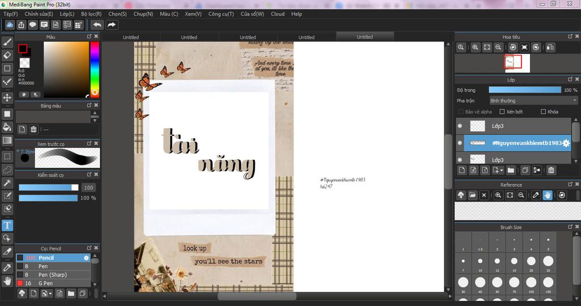The height and width of the screenshot is (306, 581).
Task: Open the Lớp(L) menu
Action: coord(67,14)
